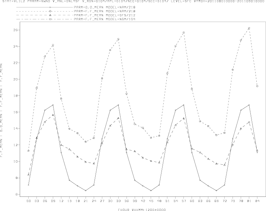
Task: Click x-axis tick label 69
Action: (x=216, y=201)
